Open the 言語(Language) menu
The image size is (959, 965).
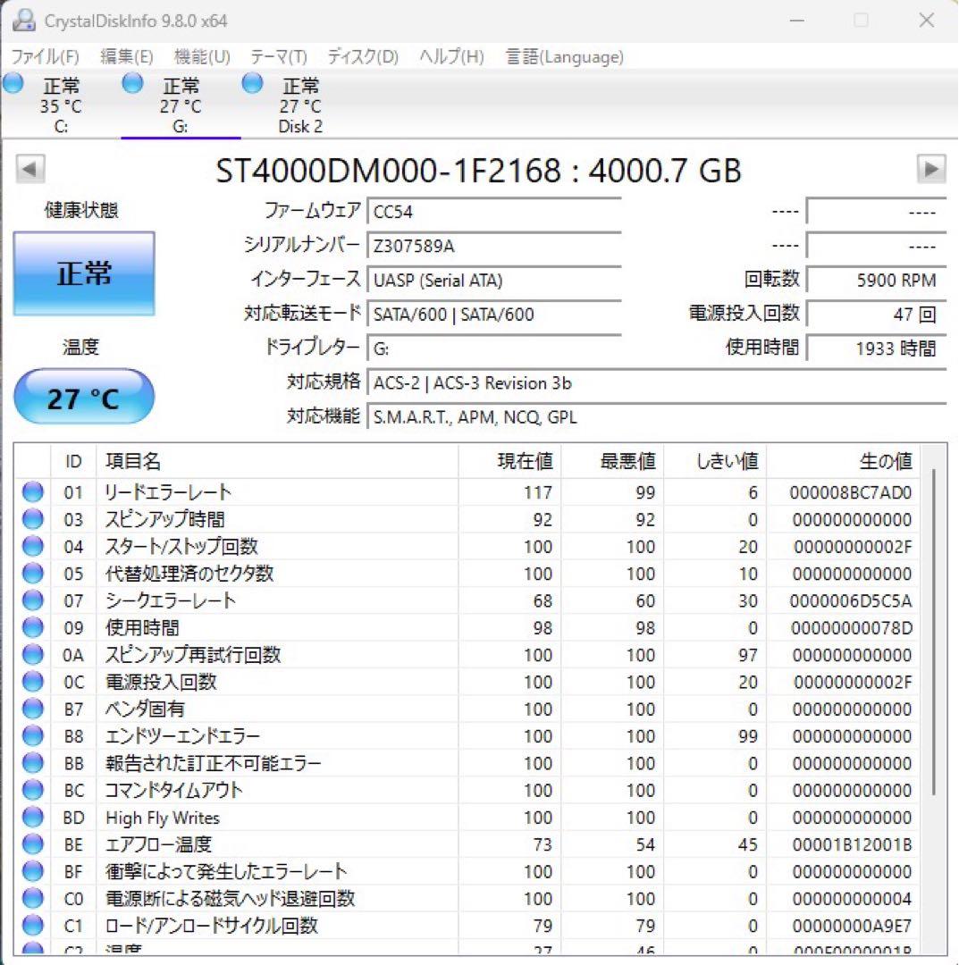pyautogui.click(x=564, y=57)
